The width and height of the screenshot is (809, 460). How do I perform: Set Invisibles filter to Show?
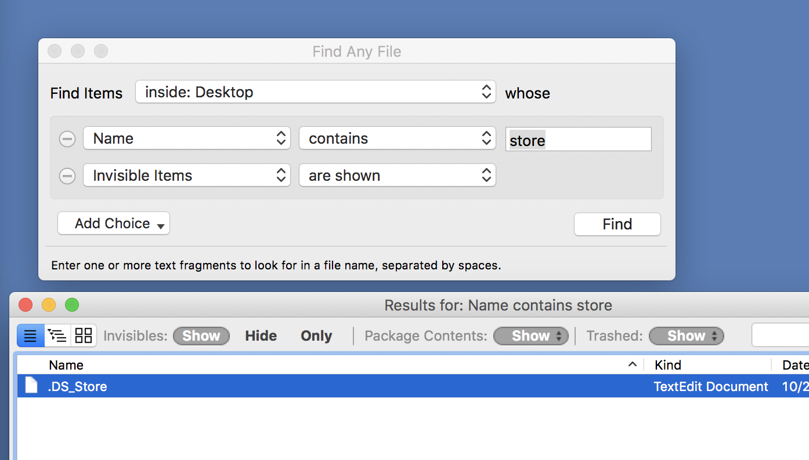click(201, 336)
